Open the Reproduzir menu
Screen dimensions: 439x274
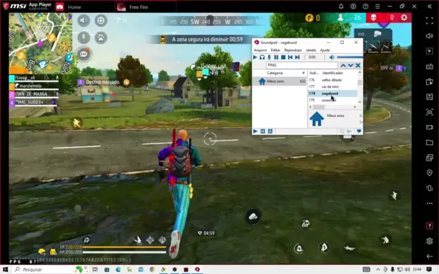(x=293, y=50)
